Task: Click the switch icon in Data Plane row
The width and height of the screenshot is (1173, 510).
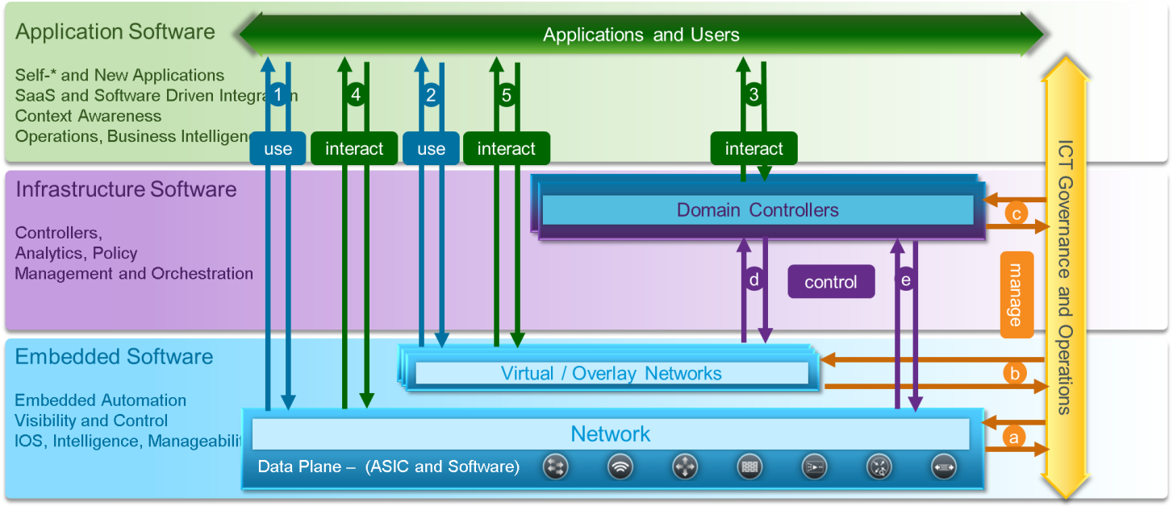Action: (x=555, y=466)
